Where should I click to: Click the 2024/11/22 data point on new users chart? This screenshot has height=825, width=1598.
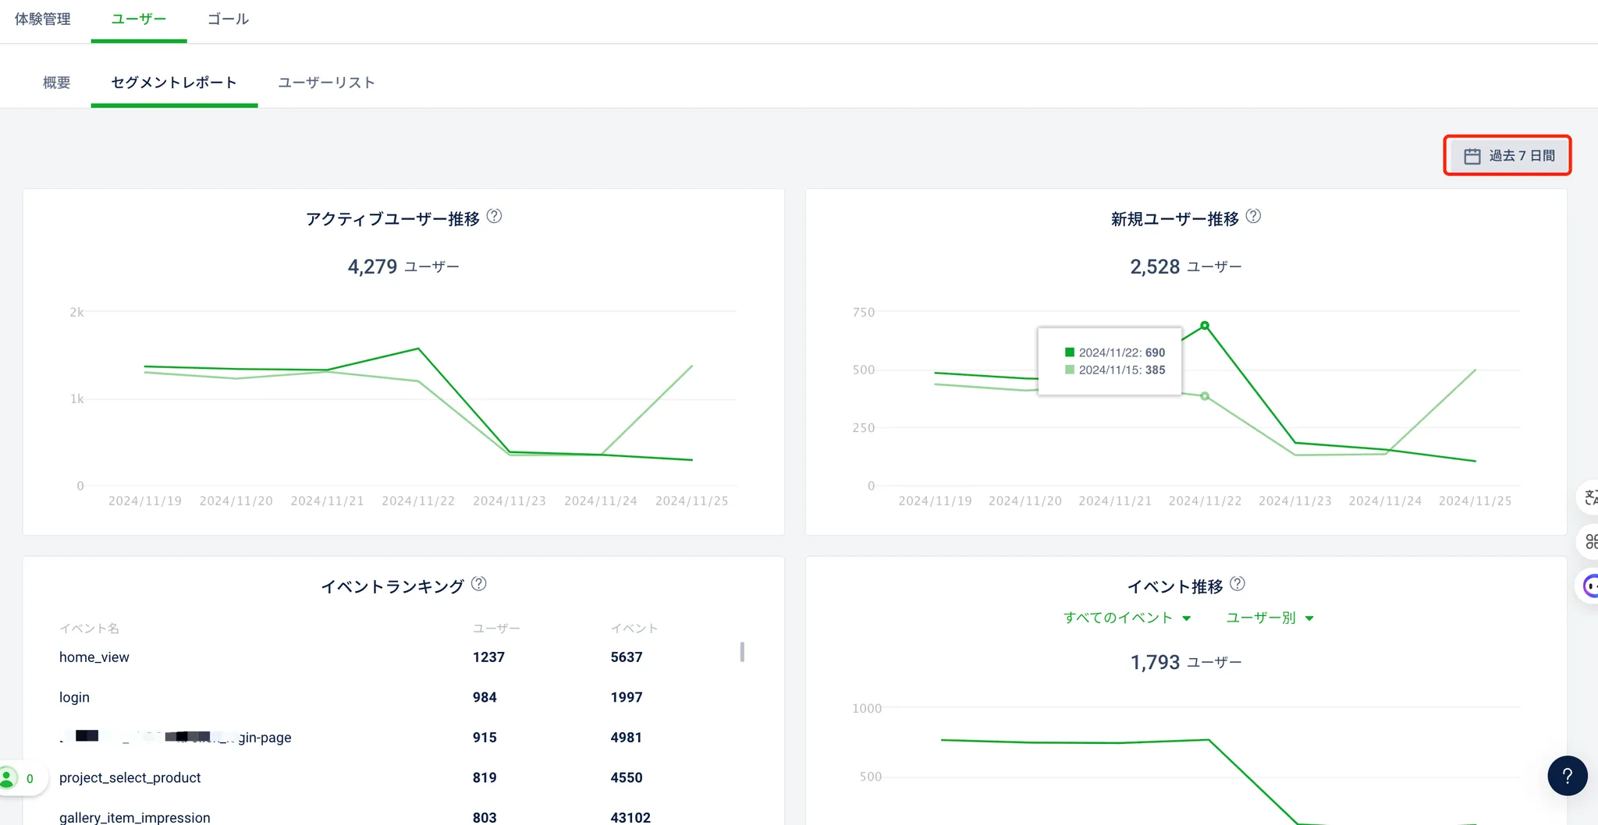[x=1205, y=325]
